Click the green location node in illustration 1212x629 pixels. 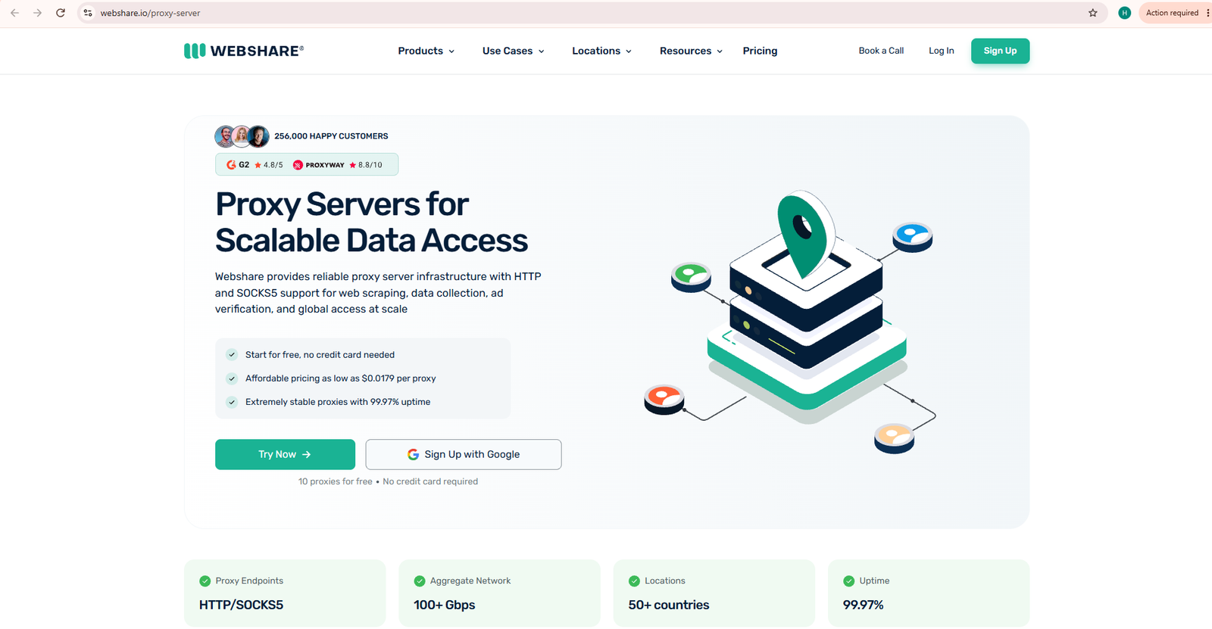691,277
